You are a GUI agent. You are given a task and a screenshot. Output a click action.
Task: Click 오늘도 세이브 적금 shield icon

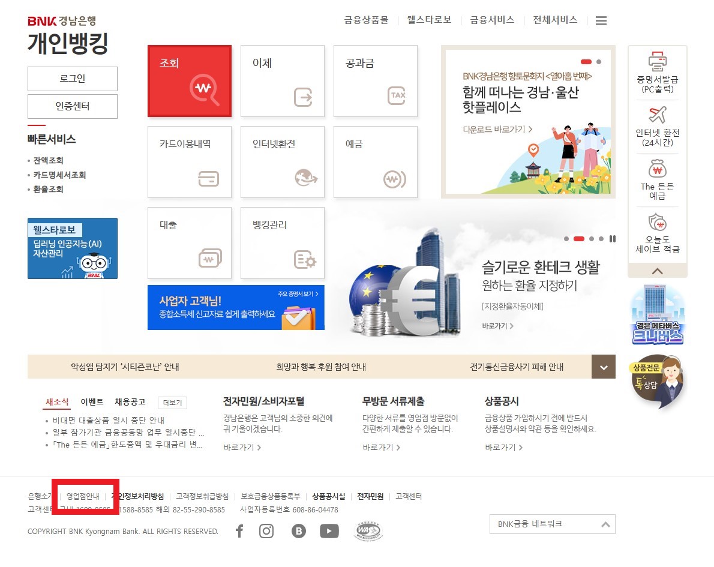tap(657, 223)
